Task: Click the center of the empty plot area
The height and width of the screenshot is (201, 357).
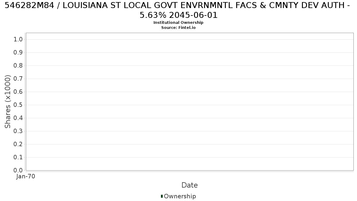Action: [x=190, y=102]
